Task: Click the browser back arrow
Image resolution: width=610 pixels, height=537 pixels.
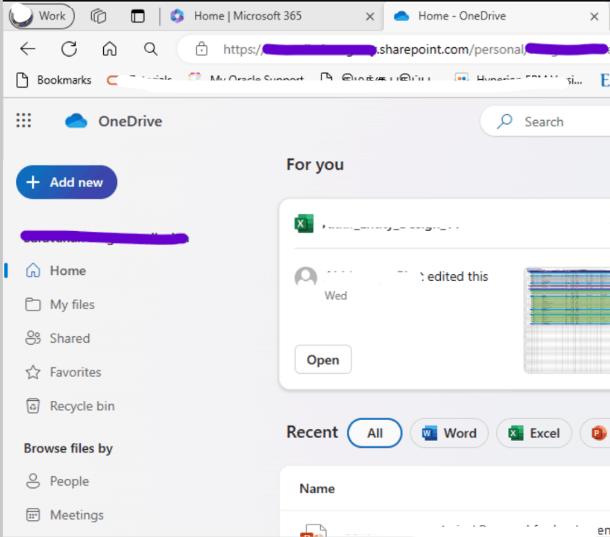Action: tap(28, 49)
